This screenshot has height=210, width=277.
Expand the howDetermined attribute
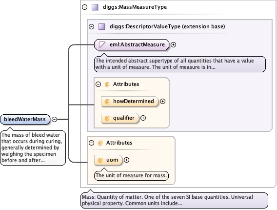pyautogui.click(x=162, y=102)
